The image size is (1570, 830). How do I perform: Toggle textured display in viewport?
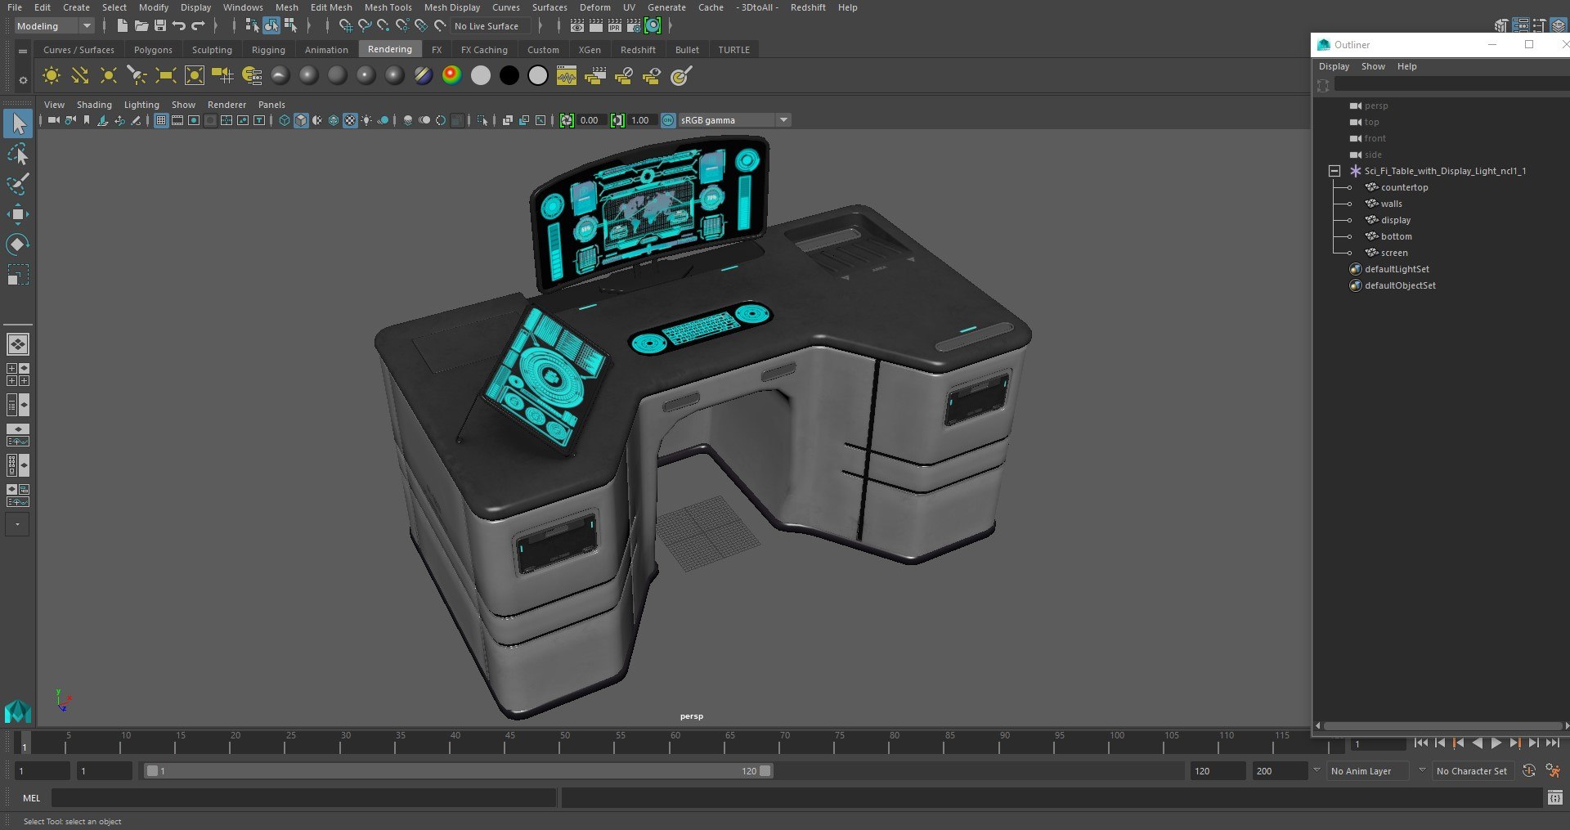350,120
